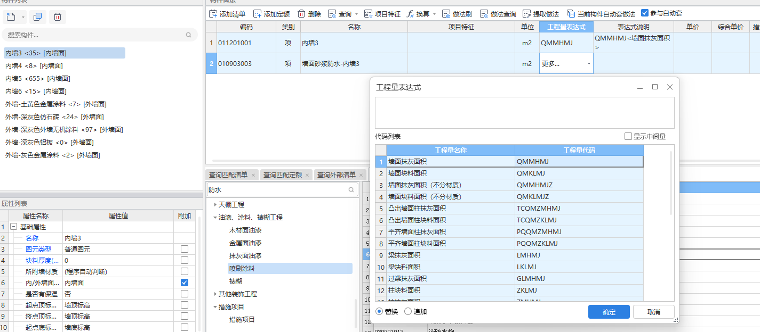
Task: Open the 更多... expression dropdown
Action: coord(589,63)
